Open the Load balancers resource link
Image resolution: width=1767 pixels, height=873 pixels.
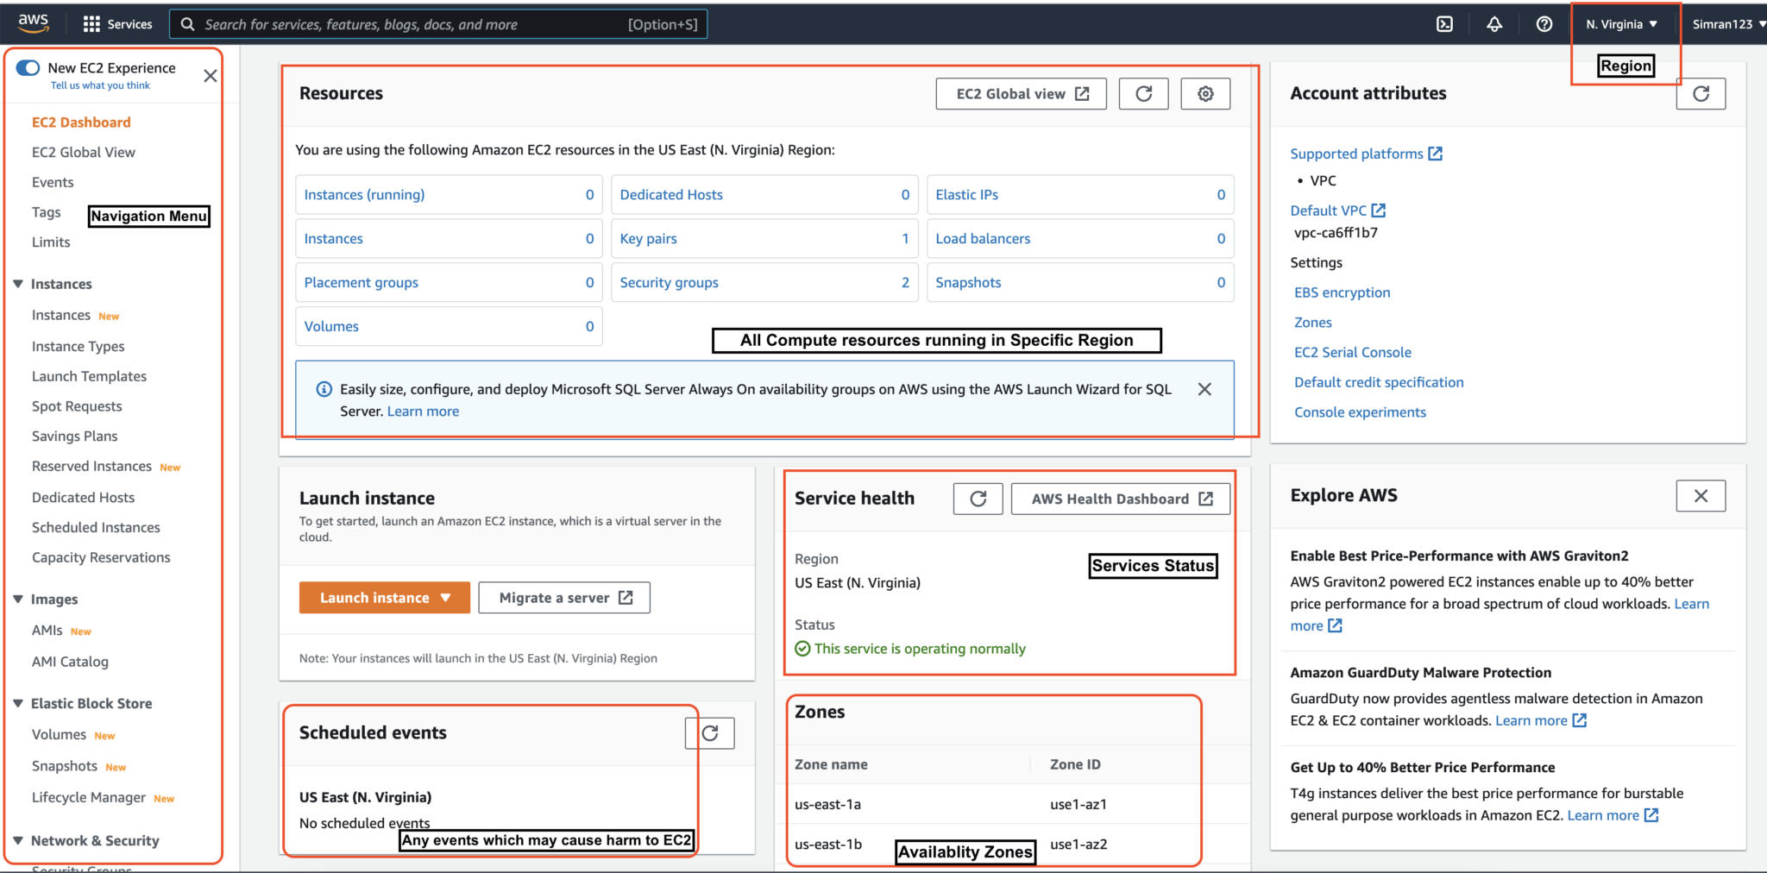pos(983,239)
